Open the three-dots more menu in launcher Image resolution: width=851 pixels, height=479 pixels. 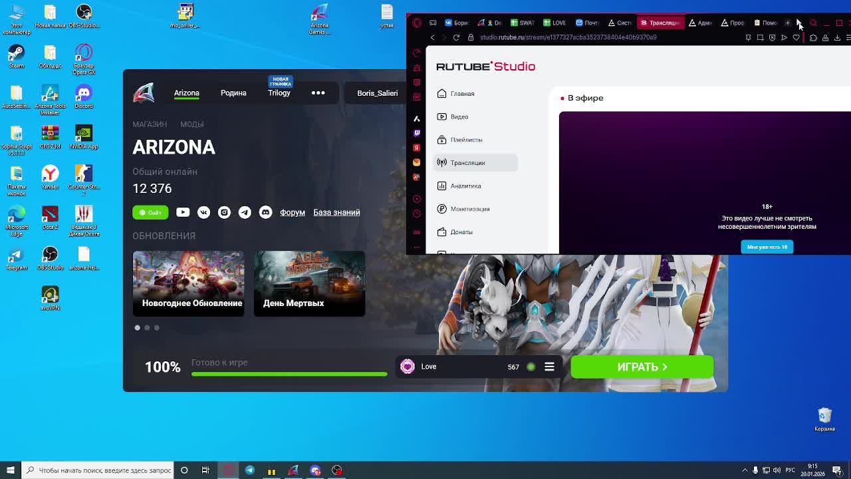318,93
